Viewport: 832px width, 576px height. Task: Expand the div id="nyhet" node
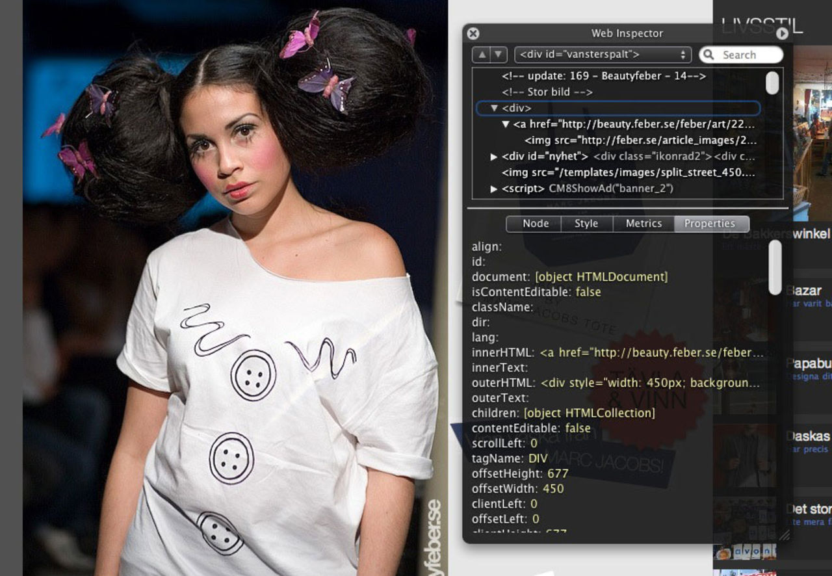[x=494, y=157]
